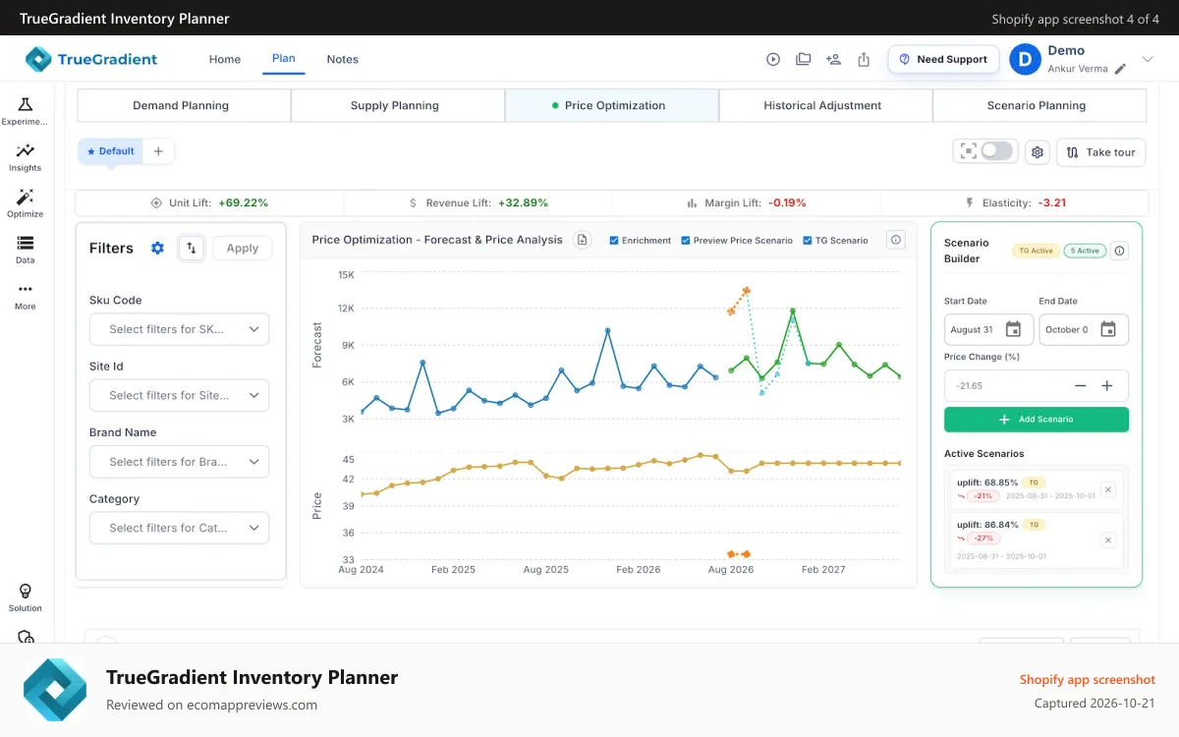Screen dimensions: 1179x737
Task: Click the pencil edit icon beside Ankur Verma
Action: [x=1120, y=70]
